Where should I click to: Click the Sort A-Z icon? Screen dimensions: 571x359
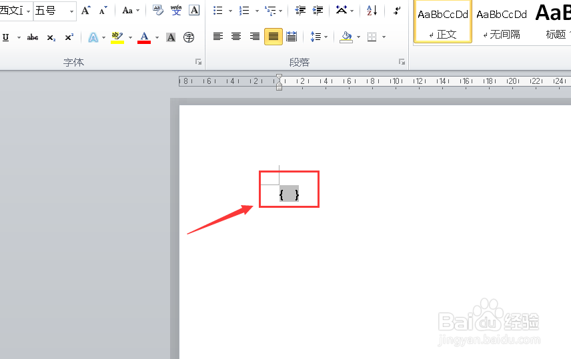coord(372,10)
